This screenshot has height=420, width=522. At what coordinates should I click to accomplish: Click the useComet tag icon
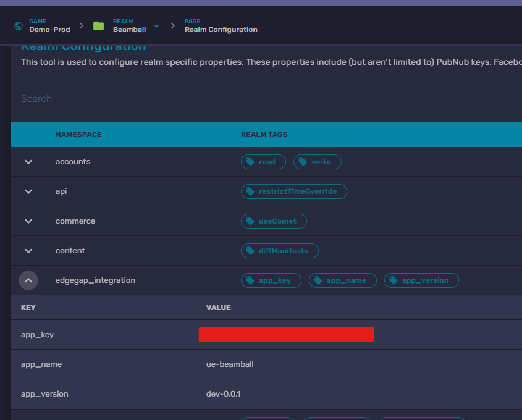coord(250,221)
